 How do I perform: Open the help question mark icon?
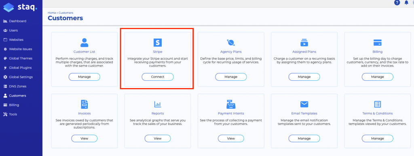pos(397,3)
